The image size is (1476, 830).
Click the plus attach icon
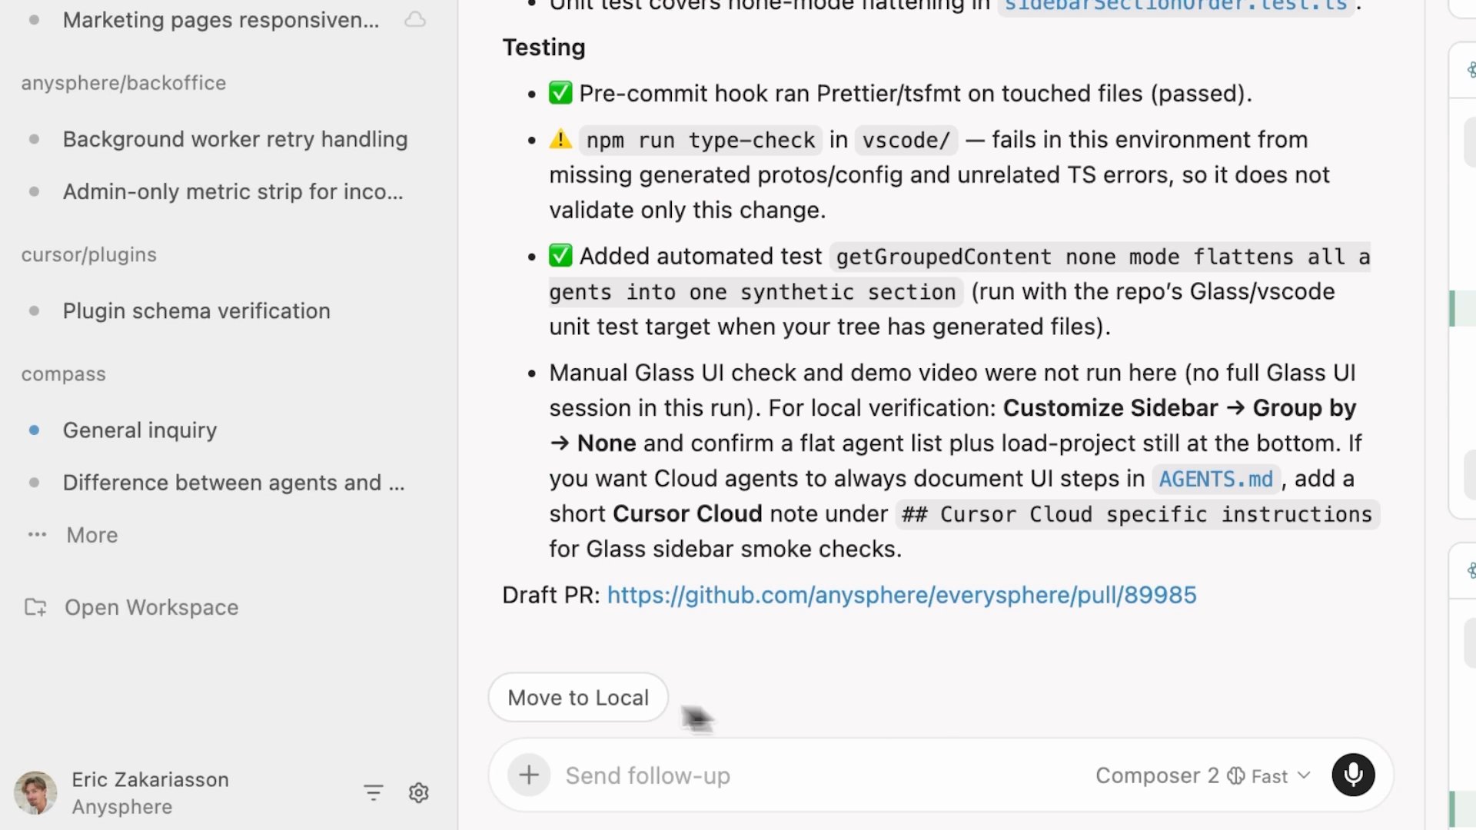click(529, 775)
